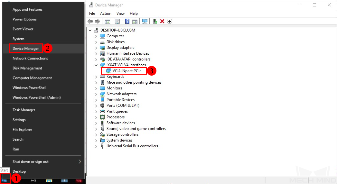Toggle the Show/Hide Action Pane toolbar icon
This screenshot has width=337, height=184.
[x=135, y=21]
